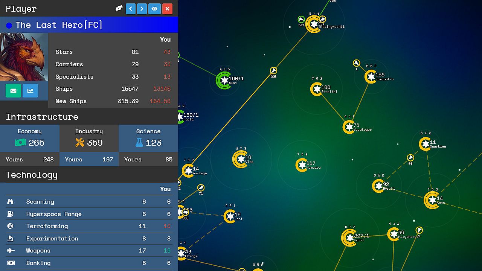Select the 1-ship carrier beside the 158-ship star
Viewport: 482px width, 271px height.
[357, 63]
